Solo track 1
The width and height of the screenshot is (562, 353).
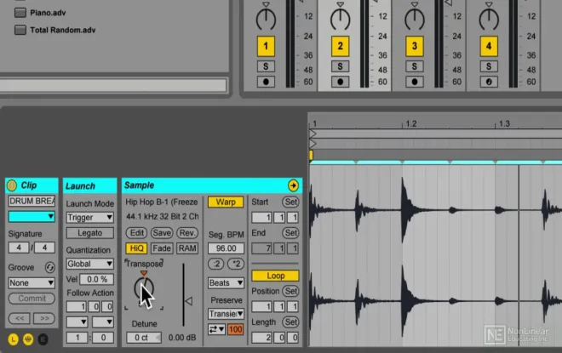[x=266, y=66]
